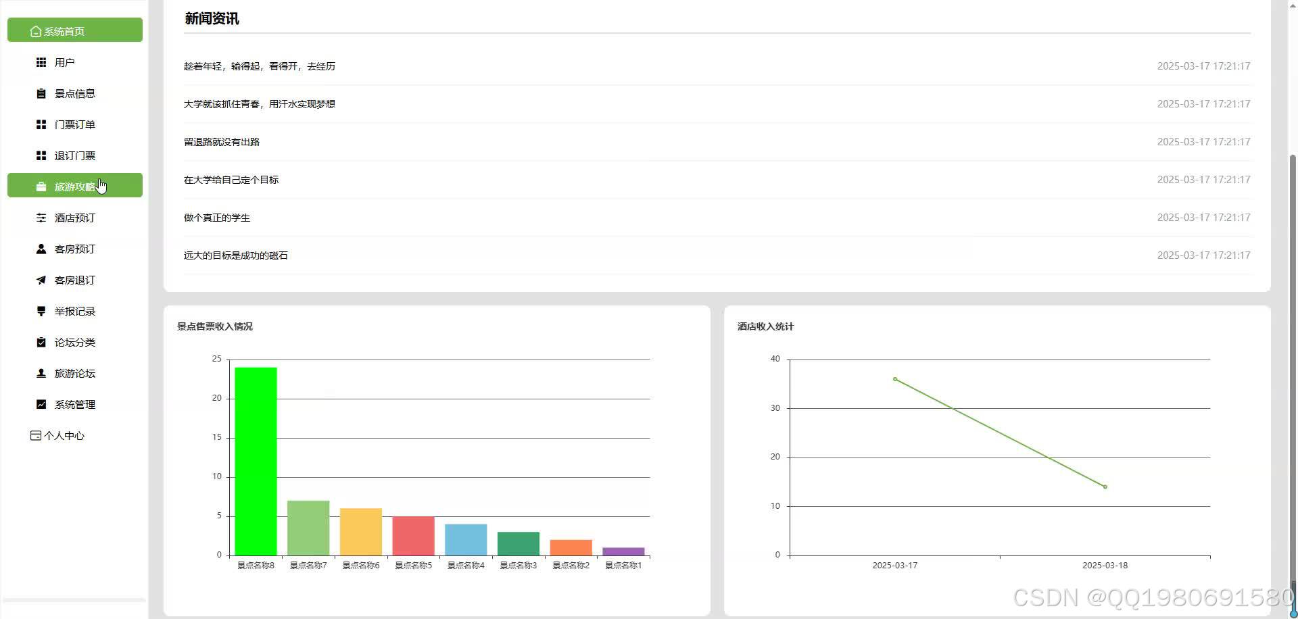The image size is (1298, 619).
Task: Click the chart icon next to 系统管理
Action: 41,404
